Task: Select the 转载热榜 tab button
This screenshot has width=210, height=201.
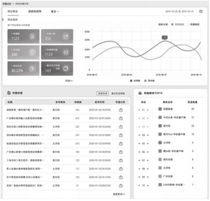Action: (x=103, y=93)
